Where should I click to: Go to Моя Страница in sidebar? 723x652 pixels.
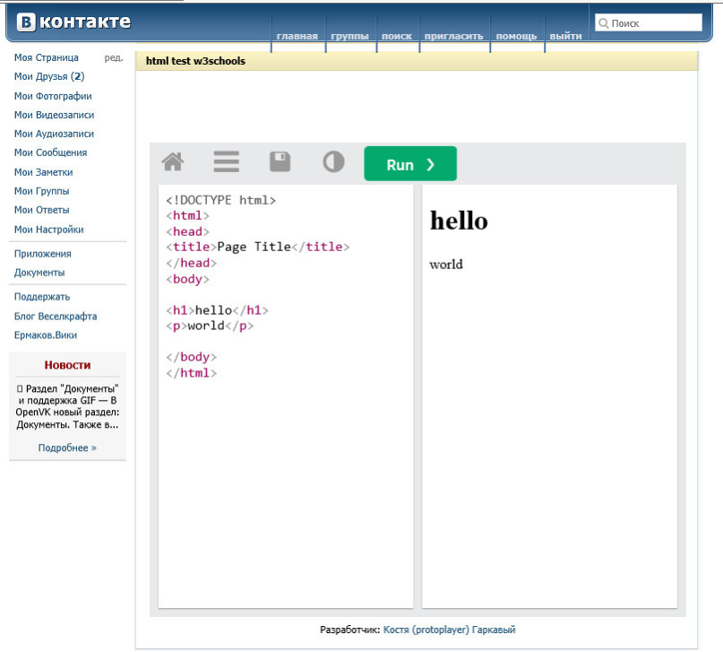click(x=47, y=57)
